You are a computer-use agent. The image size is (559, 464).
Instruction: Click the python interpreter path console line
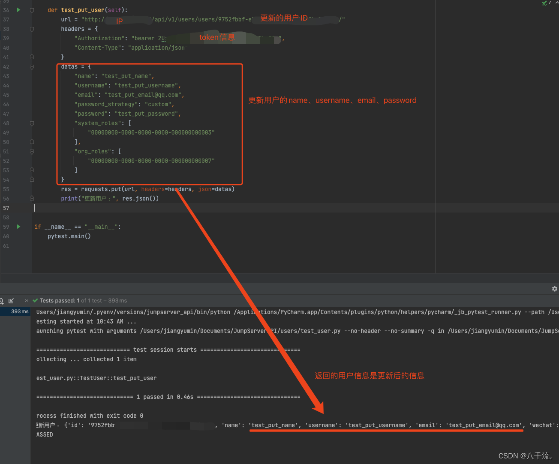point(297,312)
